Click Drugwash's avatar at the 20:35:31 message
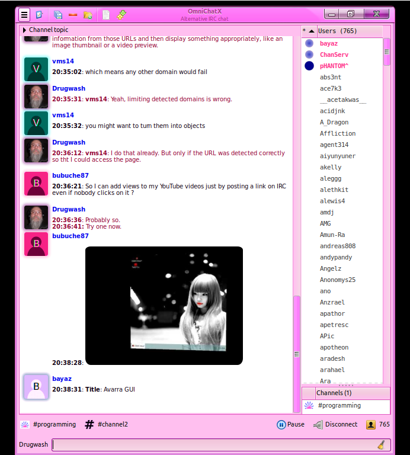 click(36, 97)
